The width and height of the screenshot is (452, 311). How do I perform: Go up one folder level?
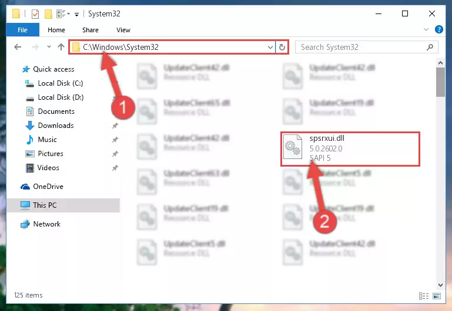[61, 47]
